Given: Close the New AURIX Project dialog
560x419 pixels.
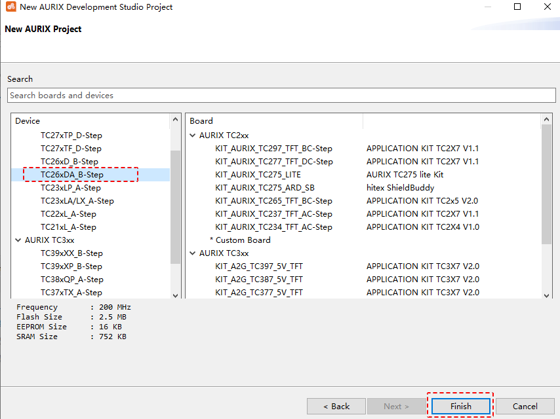Looking at the screenshot, I should click(x=547, y=7).
